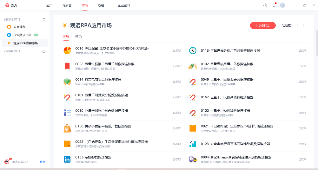318x170 pixels.
Task: Open the 触发器 top menu
Action: click(67, 5)
